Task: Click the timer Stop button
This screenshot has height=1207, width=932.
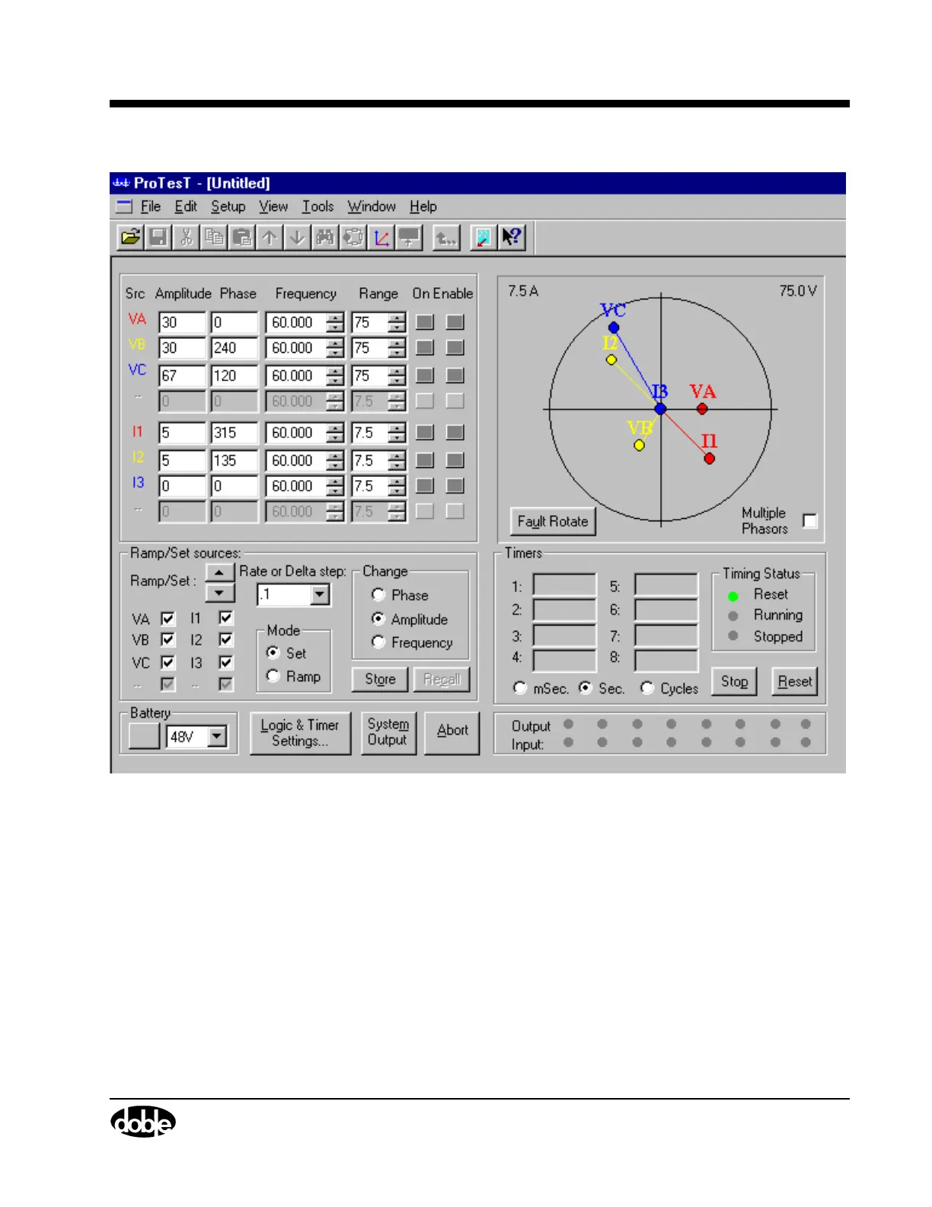Action: point(735,681)
